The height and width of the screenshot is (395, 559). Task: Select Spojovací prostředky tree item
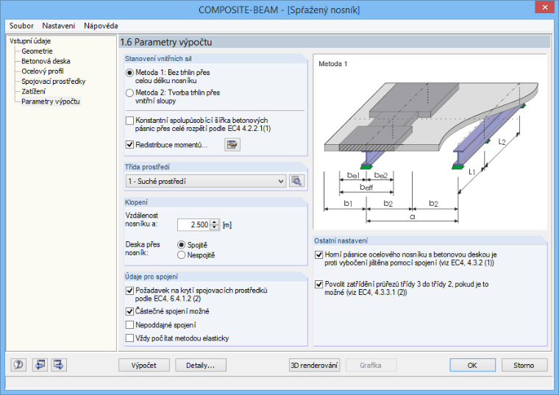tap(54, 82)
